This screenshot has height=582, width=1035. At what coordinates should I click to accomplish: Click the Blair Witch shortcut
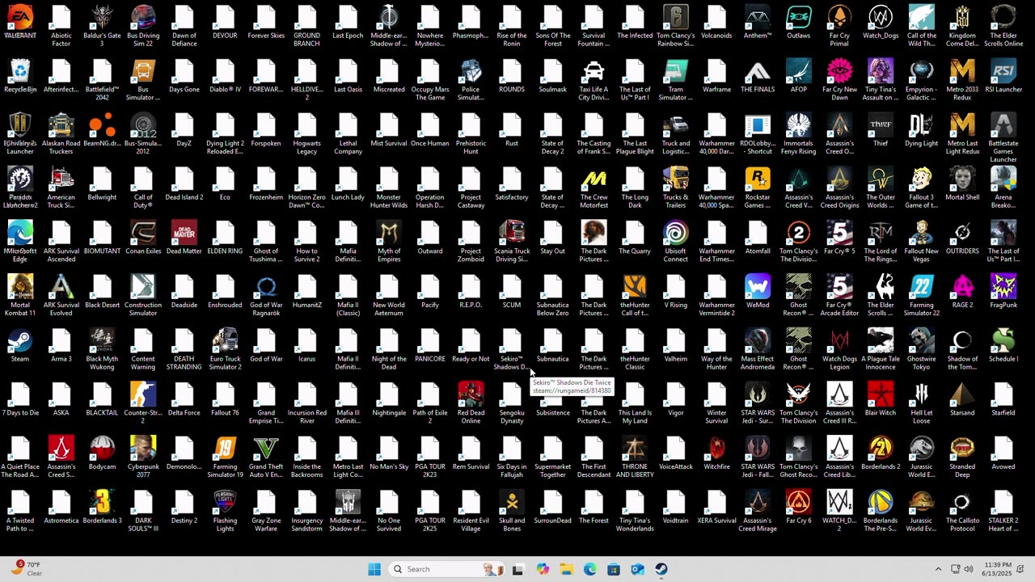[x=881, y=400]
